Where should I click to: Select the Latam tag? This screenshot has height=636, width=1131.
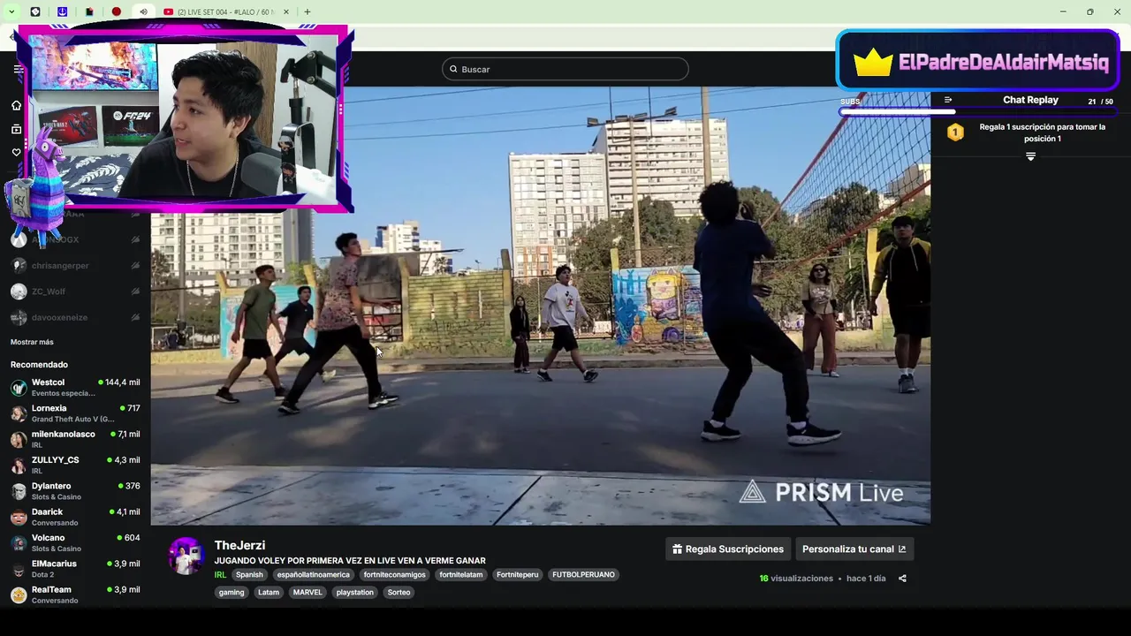(x=269, y=593)
